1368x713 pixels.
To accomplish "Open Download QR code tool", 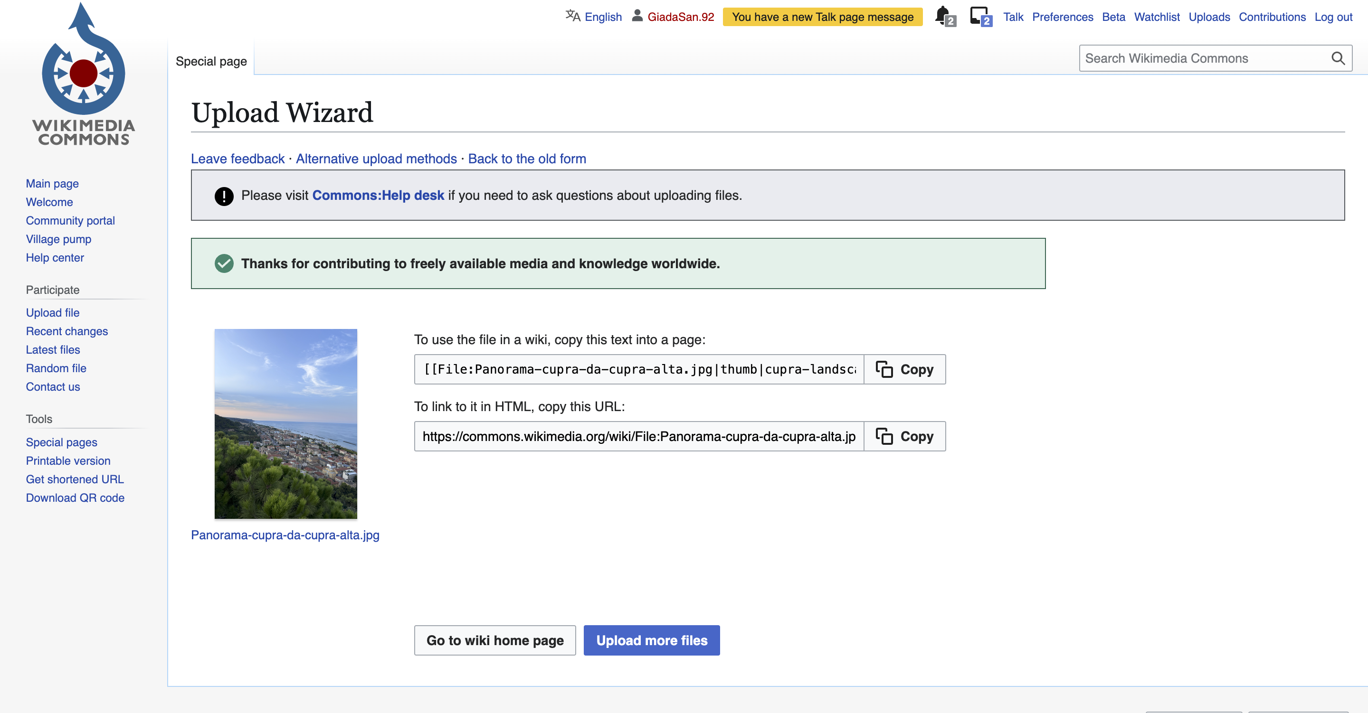I will point(75,498).
